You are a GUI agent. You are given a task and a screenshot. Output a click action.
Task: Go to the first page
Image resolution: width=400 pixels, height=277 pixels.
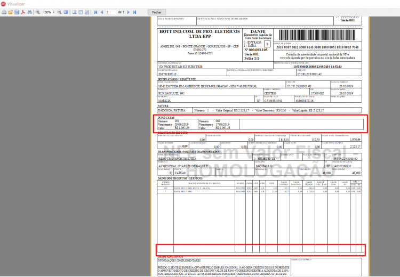95,12
